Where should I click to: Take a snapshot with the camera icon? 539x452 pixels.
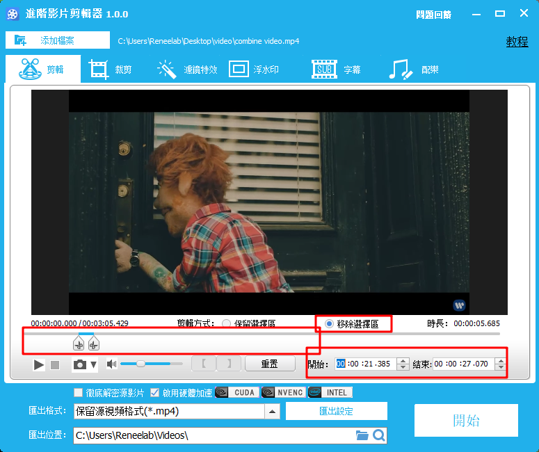[80, 364]
